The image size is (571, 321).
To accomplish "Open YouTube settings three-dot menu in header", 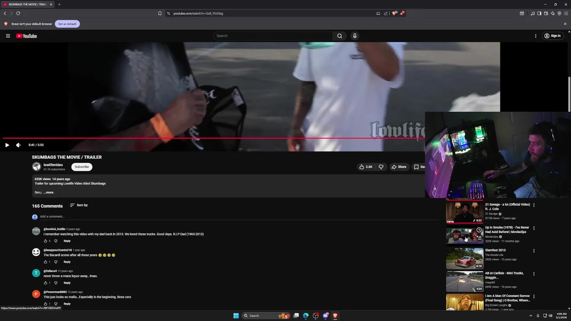I will (x=536, y=36).
